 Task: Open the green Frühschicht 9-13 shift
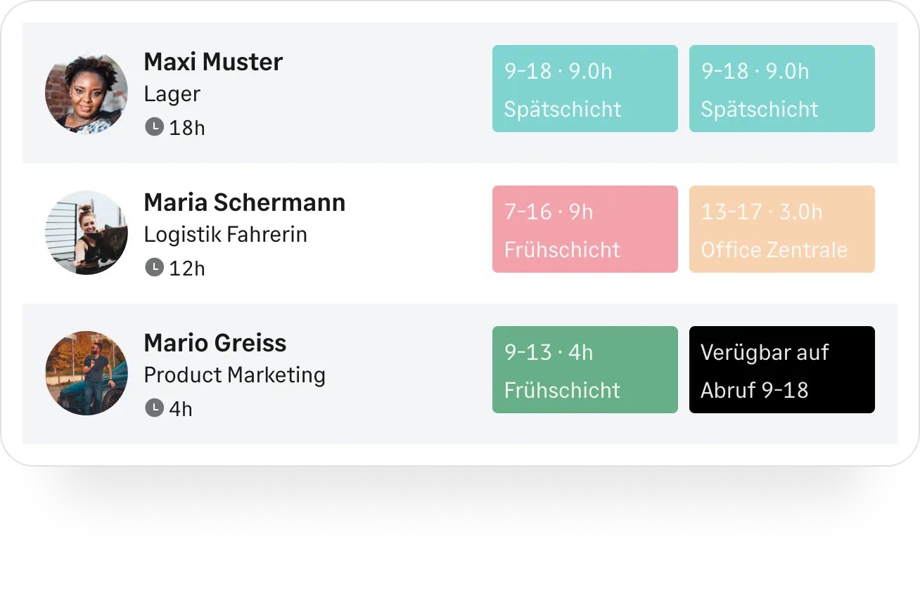[585, 370]
